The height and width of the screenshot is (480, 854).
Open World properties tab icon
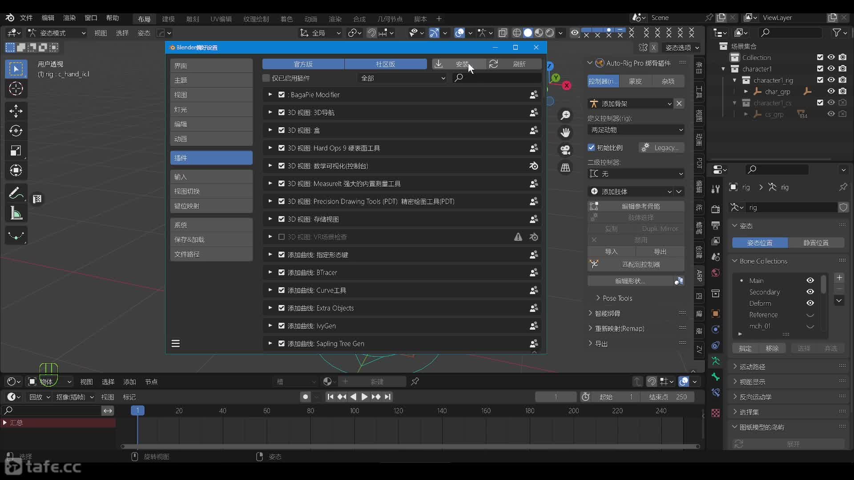(x=715, y=272)
